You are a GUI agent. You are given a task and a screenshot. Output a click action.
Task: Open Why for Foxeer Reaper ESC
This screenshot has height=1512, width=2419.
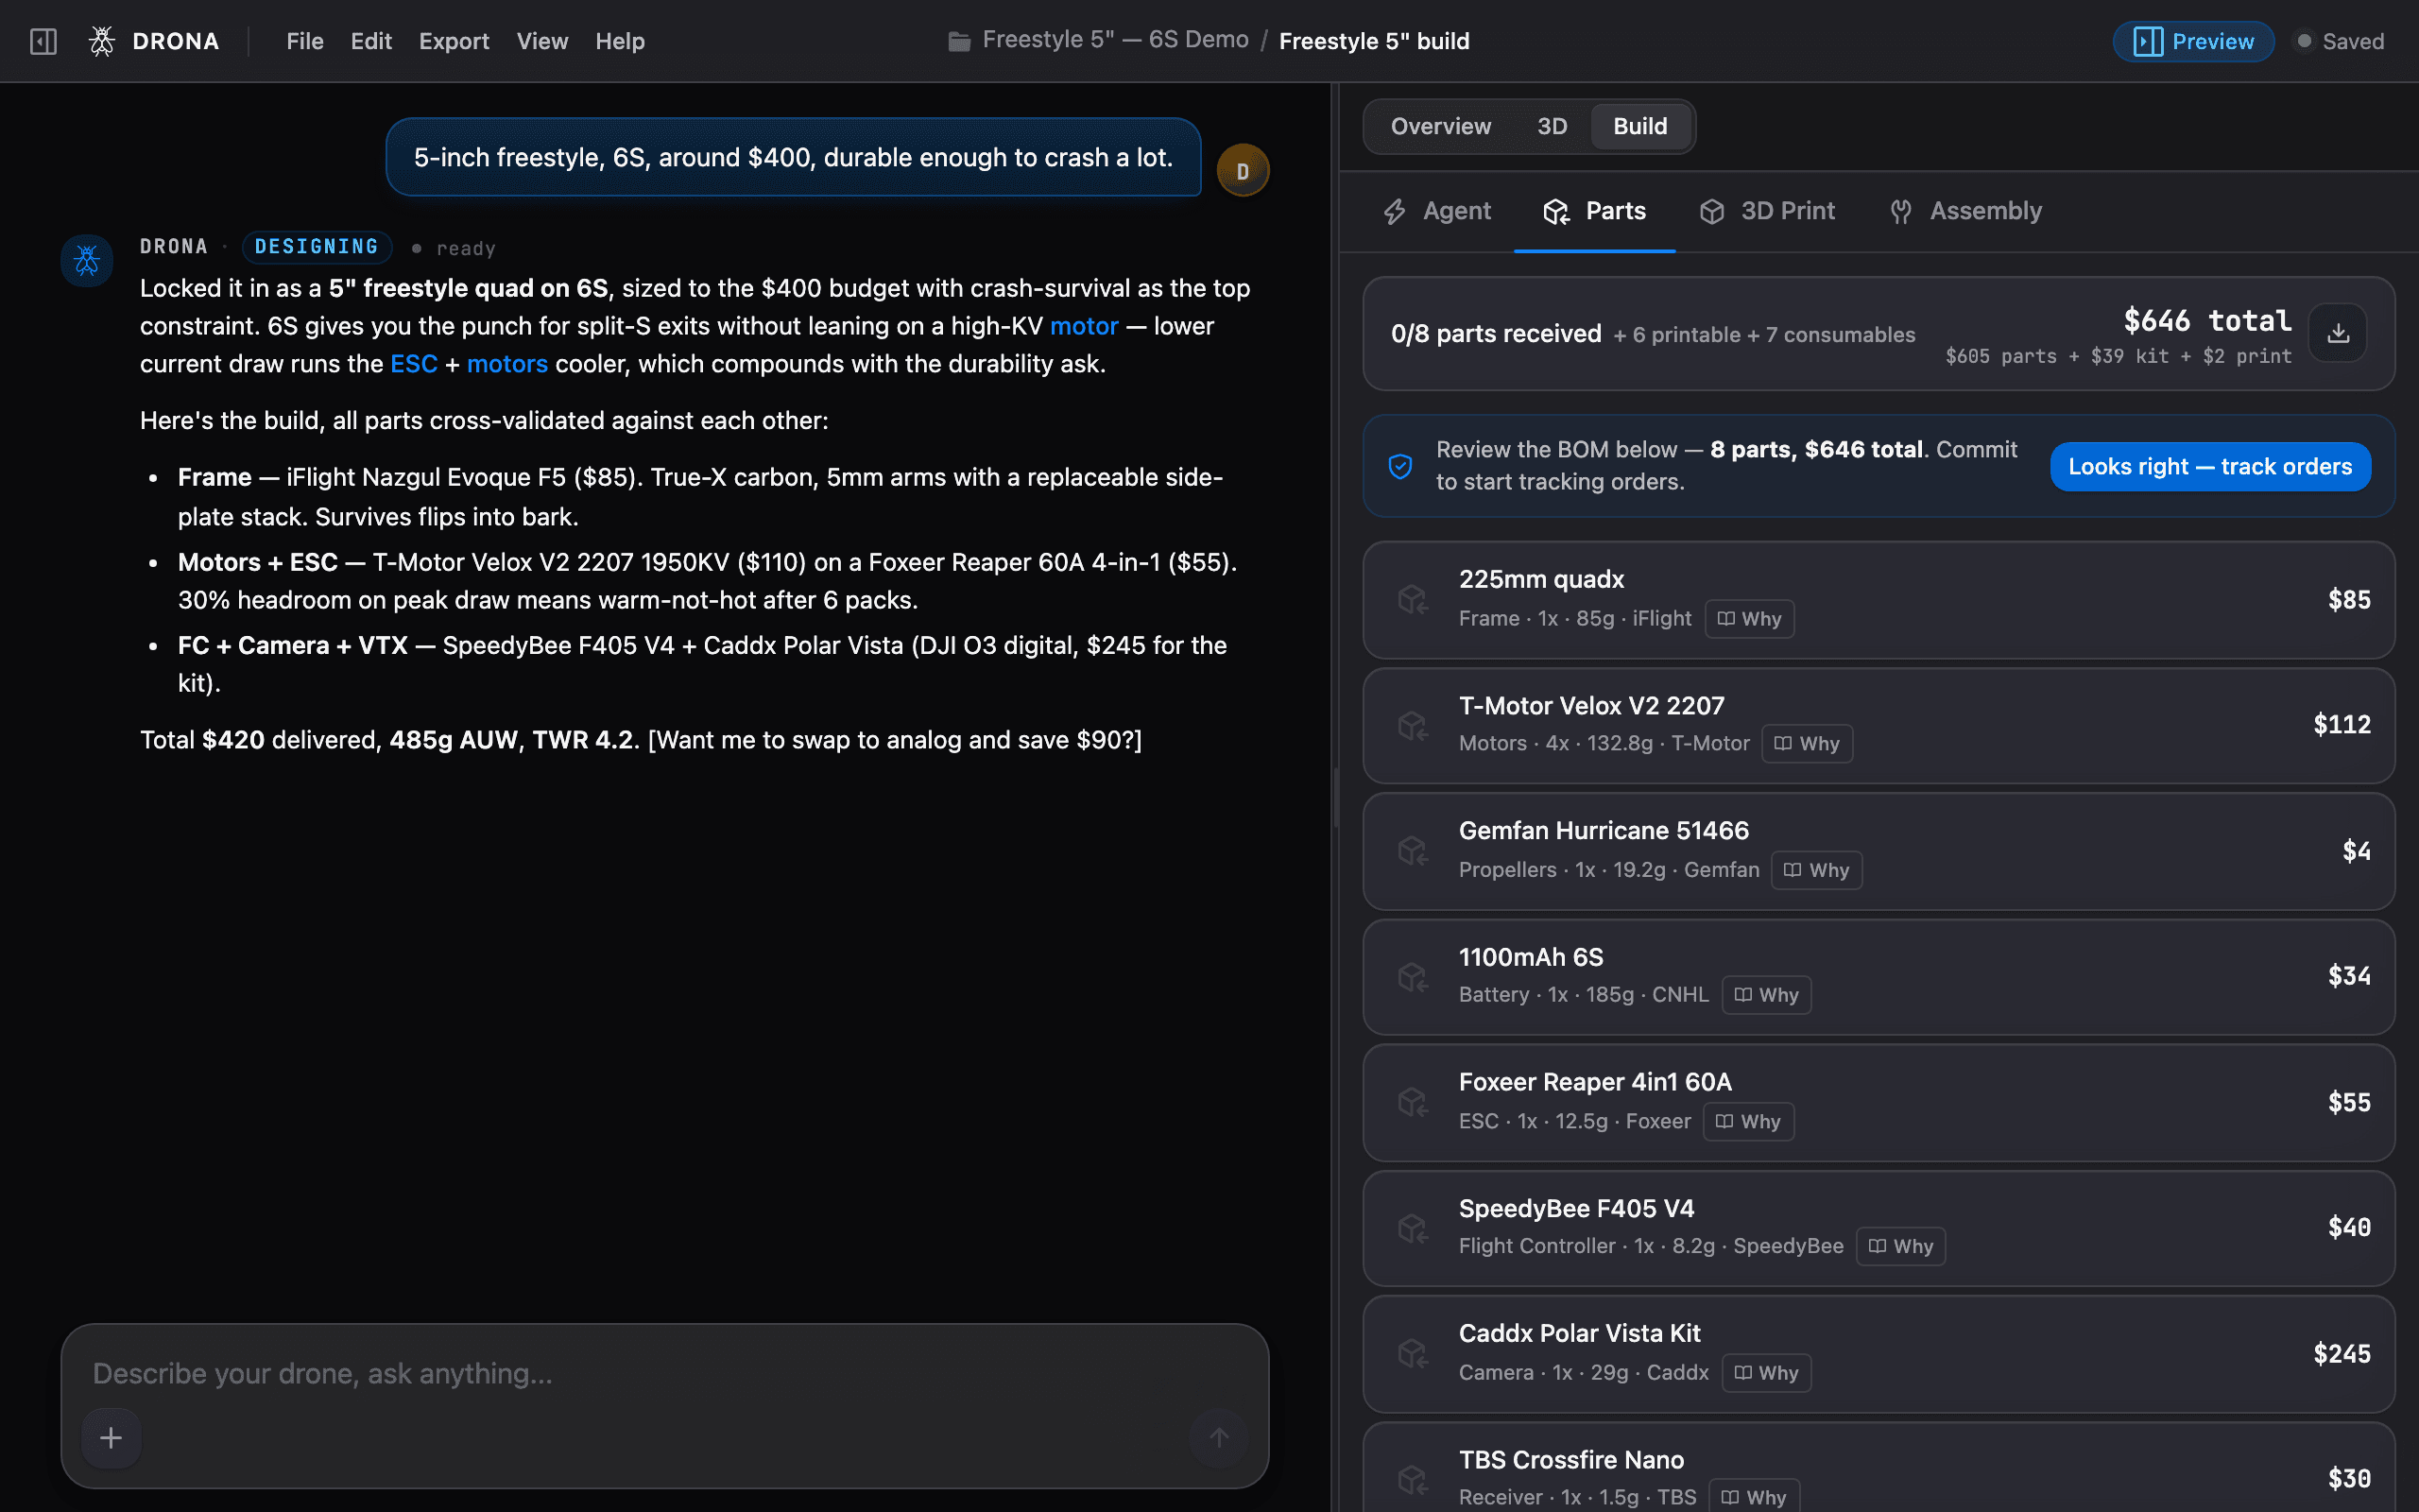[x=1748, y=1122]
